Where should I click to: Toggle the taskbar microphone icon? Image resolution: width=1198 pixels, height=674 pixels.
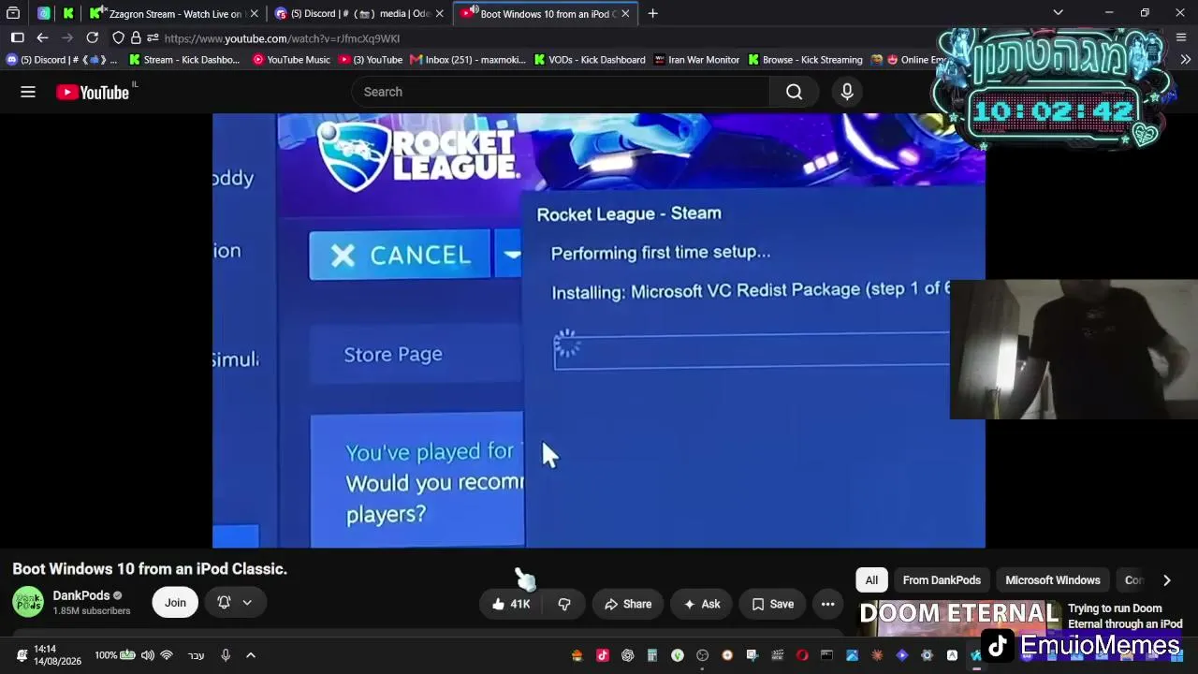(x=226, y=655)
